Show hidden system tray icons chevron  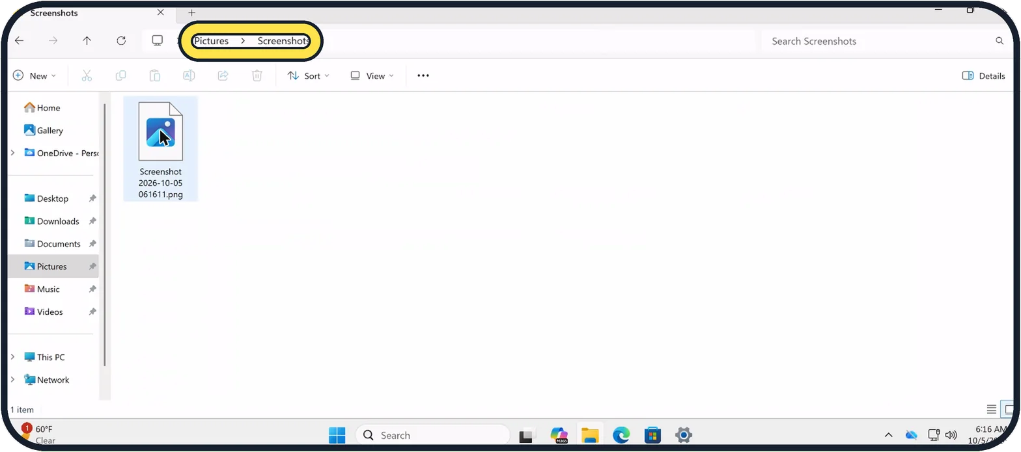tap(888, 434)
